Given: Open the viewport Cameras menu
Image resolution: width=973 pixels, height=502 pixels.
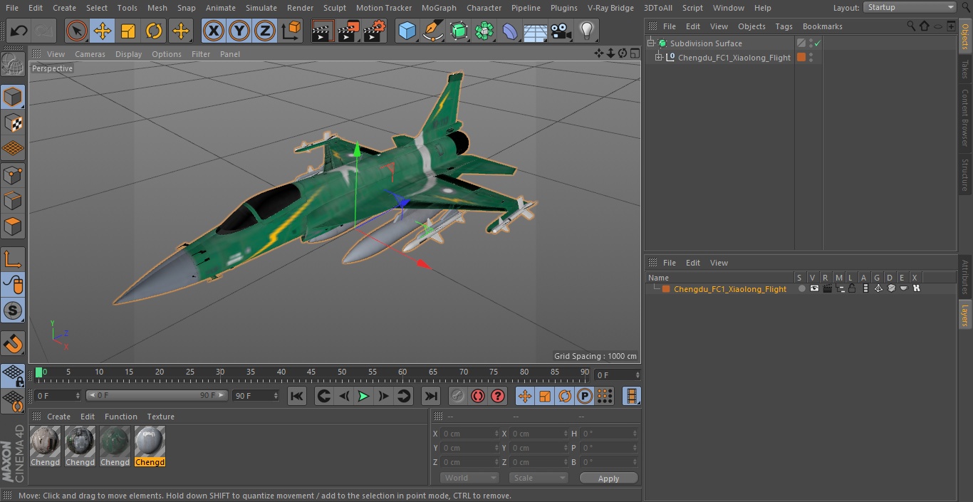Looking at the screenshot, I should (x=90, y=54).
